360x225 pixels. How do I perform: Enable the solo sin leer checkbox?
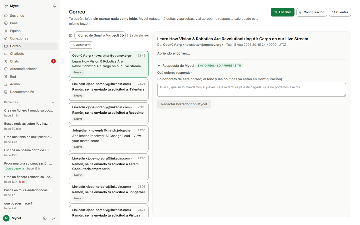[x=129, y=35]
